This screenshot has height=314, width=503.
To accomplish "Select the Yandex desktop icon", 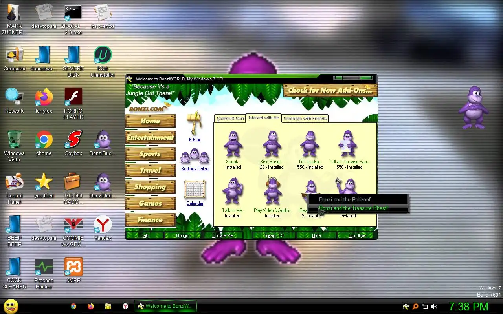I will pos(103,225).
